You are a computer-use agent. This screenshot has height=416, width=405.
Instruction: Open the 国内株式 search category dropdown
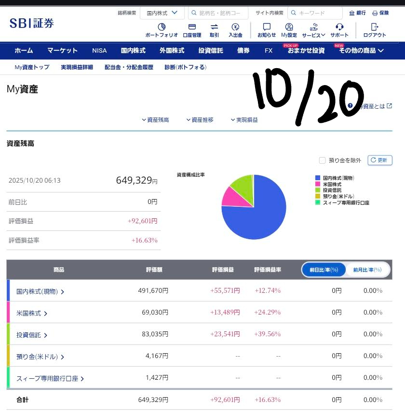pos(162,13)
